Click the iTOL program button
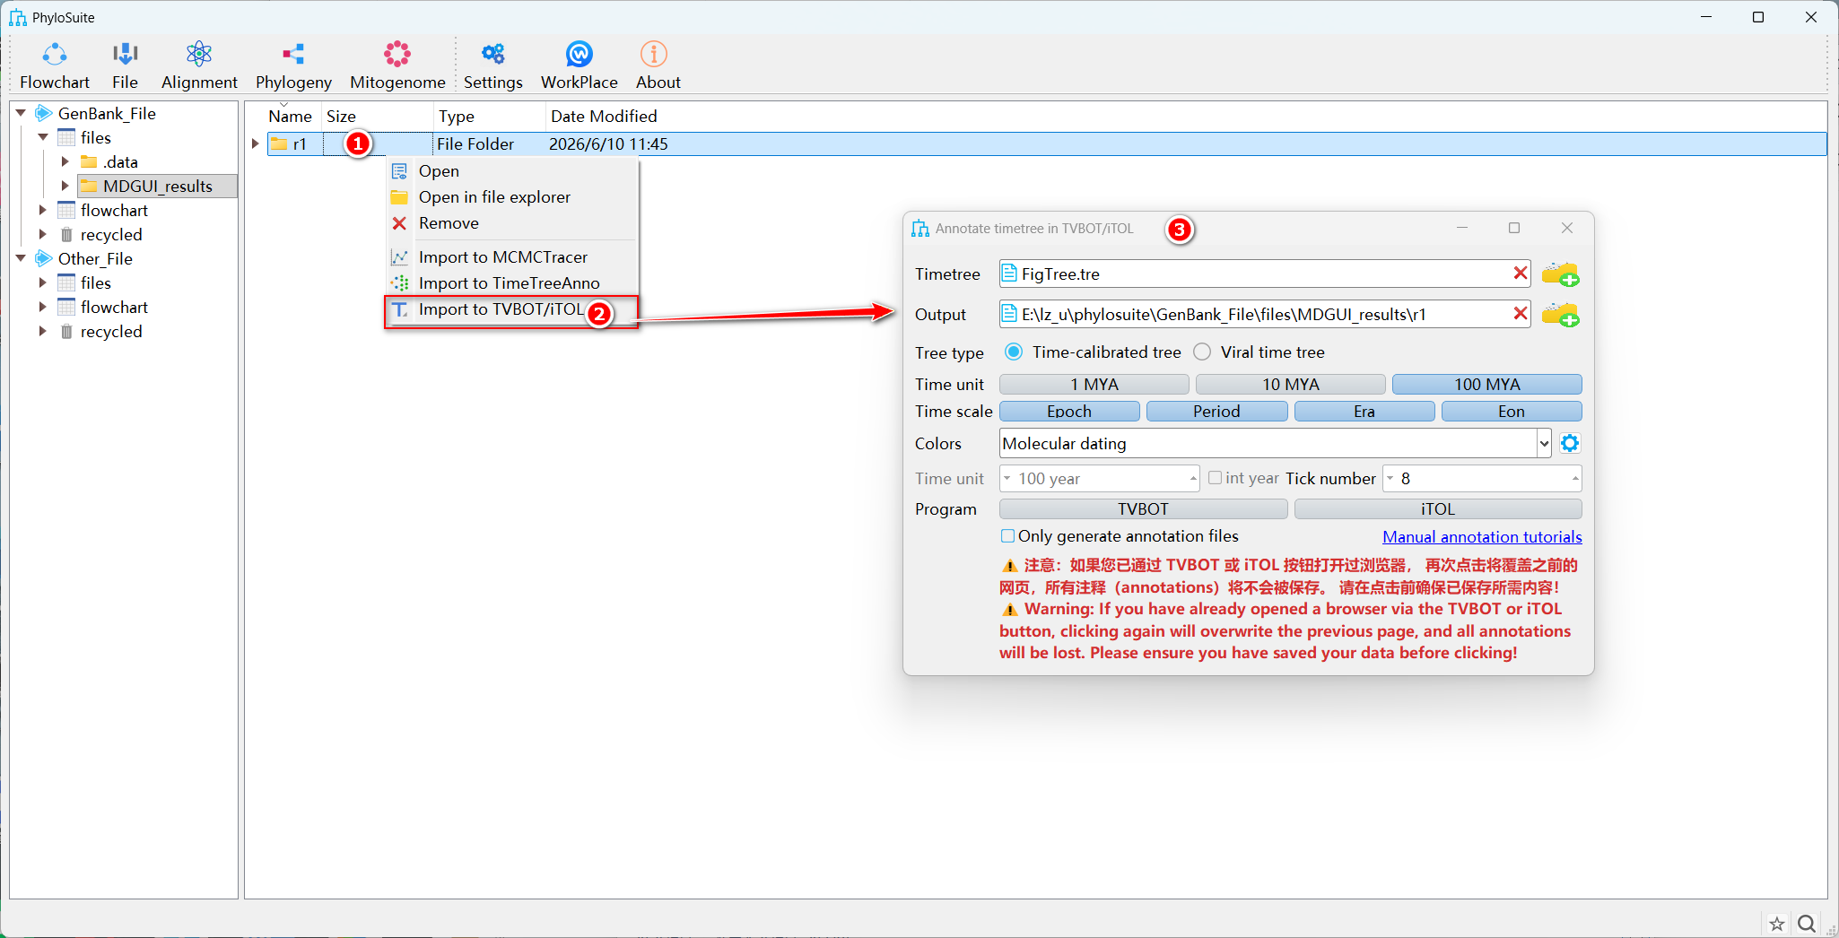Image resolution: width=1839 pixels, height=938 pixels. click(1438, 509)
